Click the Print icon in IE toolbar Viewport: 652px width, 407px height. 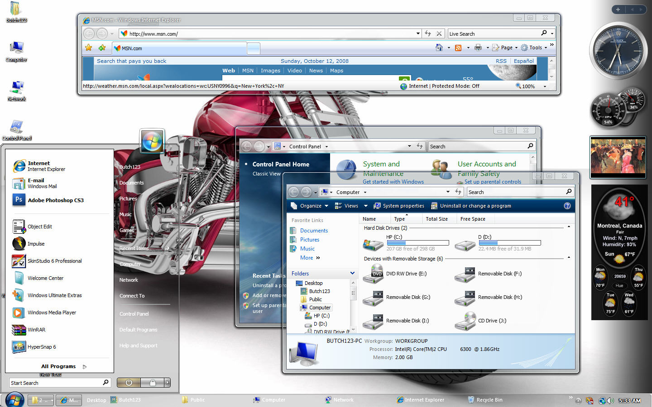click(478, 47)
